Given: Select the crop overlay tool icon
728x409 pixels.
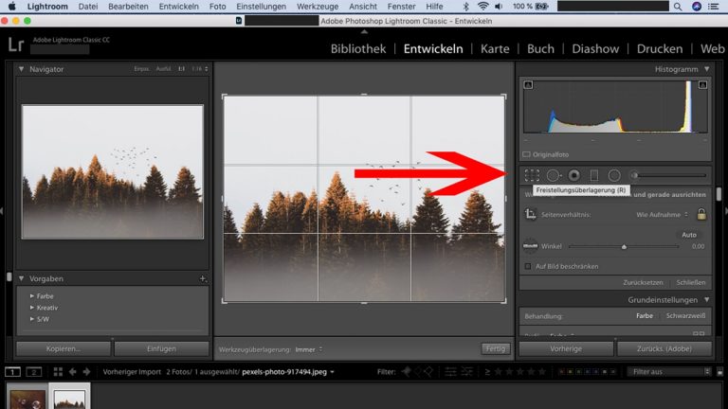Looking at the screenshot, I should tap(532, 175).
